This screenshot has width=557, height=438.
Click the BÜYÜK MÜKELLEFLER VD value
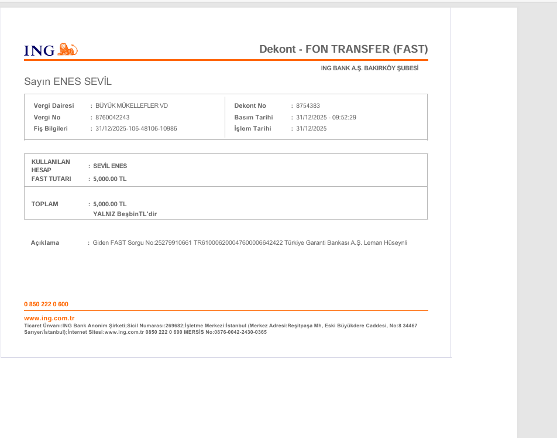click(132, 105)
